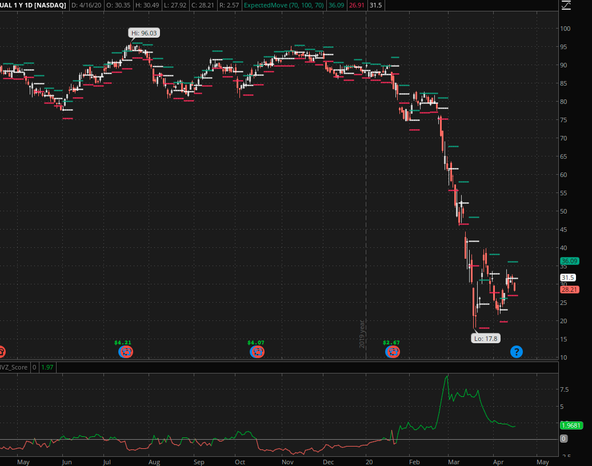Click the Mar label on time axis
The width and height of the screenshot is (592, 466).
click(x=454, y=461)
